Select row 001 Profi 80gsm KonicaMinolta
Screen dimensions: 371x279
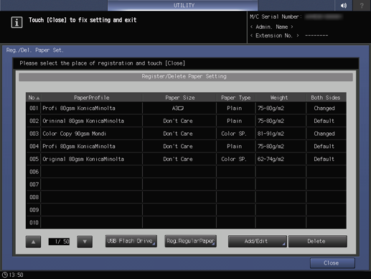pyautogui.click(x=186, y=108)
